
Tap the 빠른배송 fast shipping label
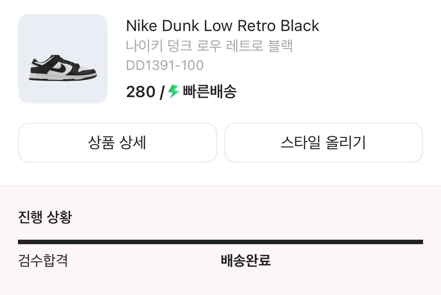(x=209, y=92)
